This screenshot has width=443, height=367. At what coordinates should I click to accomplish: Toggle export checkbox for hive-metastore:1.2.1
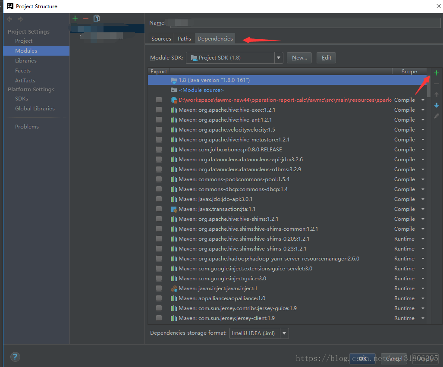[x=159, y=139]
